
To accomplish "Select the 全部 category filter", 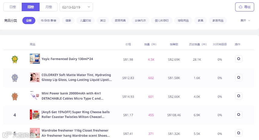I will click(x=29, y=21).
